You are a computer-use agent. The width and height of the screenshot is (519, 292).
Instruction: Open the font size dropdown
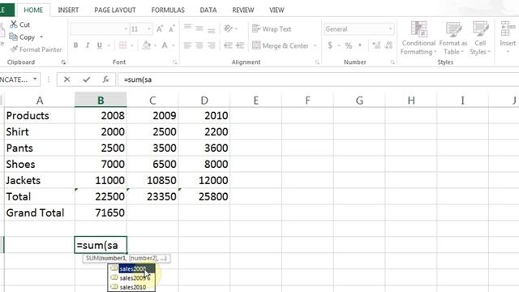149,29
